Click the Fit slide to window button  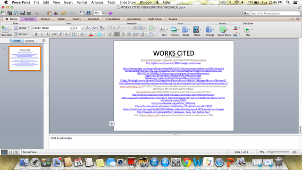point(294,152)
